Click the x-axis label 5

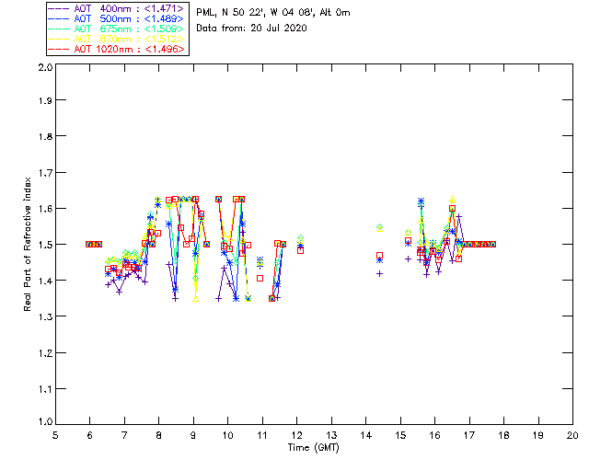coord(55,435)
